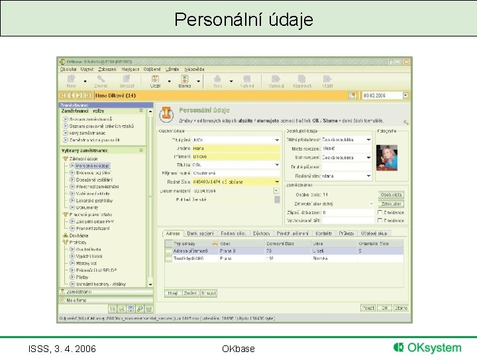
Task: Switch to the Kontakty tab
Action: coord(324,233)
